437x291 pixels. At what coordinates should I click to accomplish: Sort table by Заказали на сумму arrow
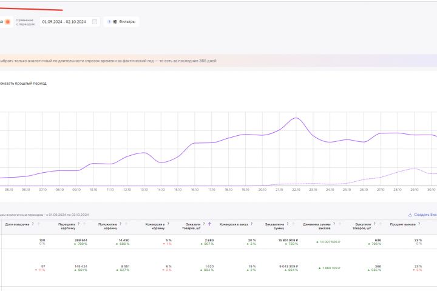(x=293, y=224)
